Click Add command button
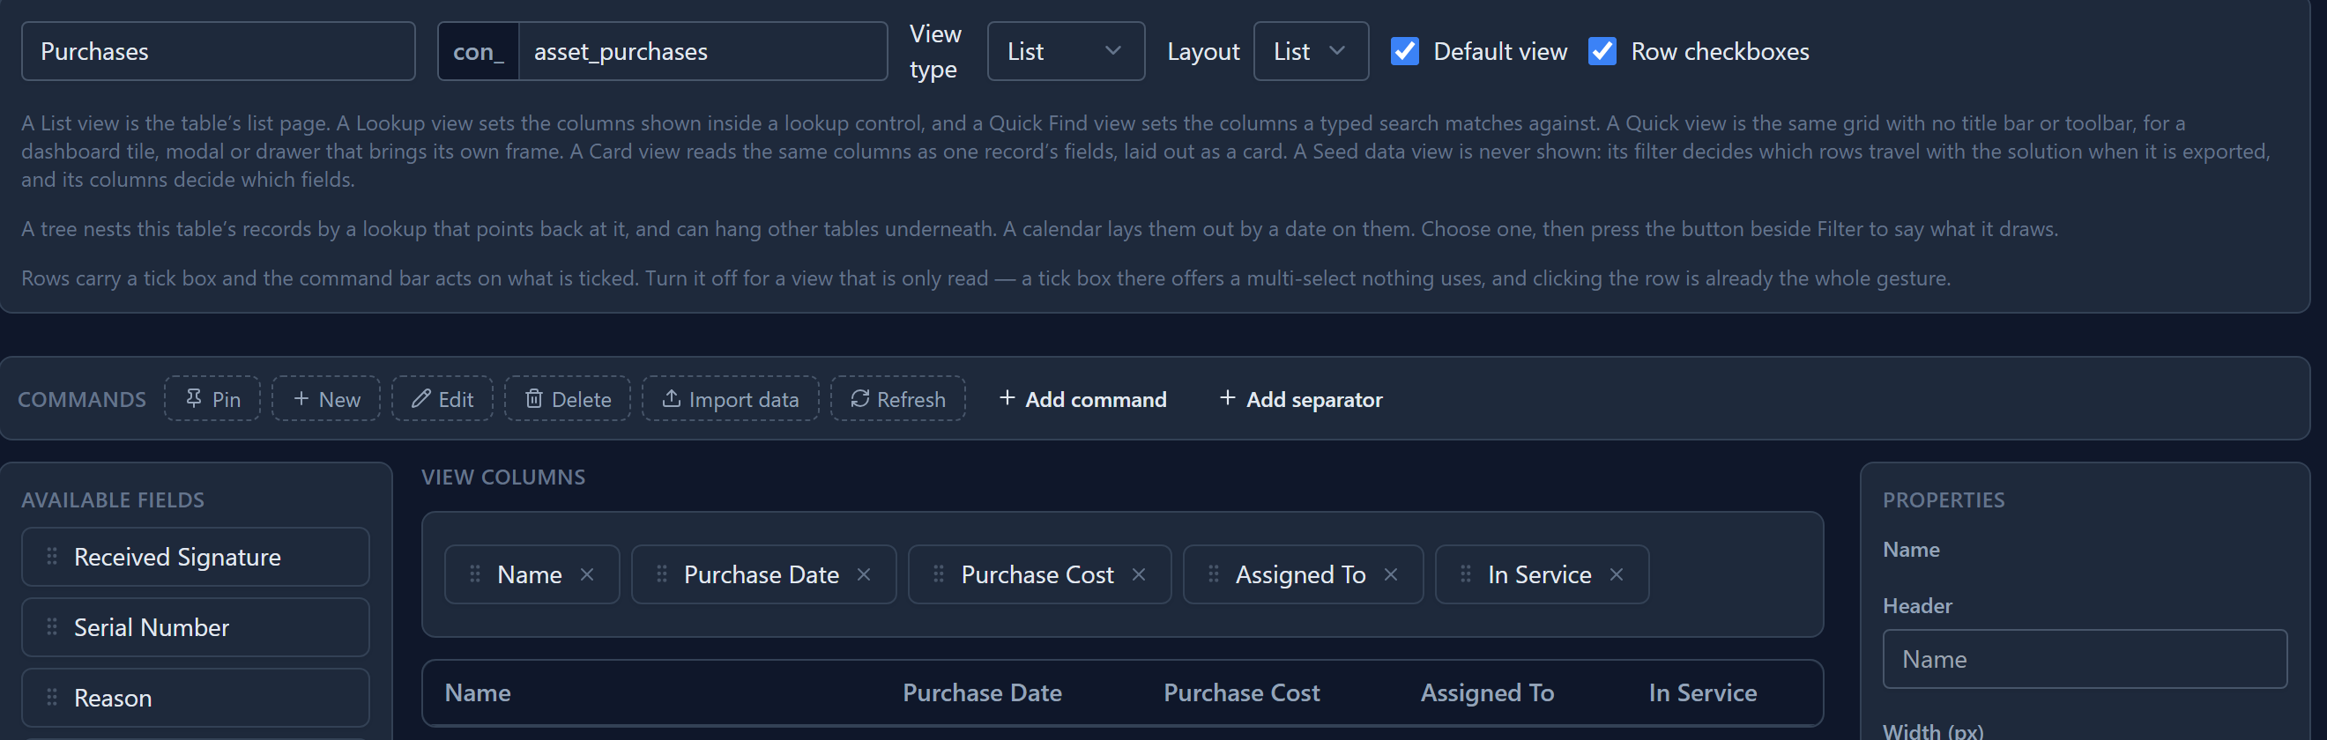2327x740 pixels. pyautogui.click(x=1083, y=399)
